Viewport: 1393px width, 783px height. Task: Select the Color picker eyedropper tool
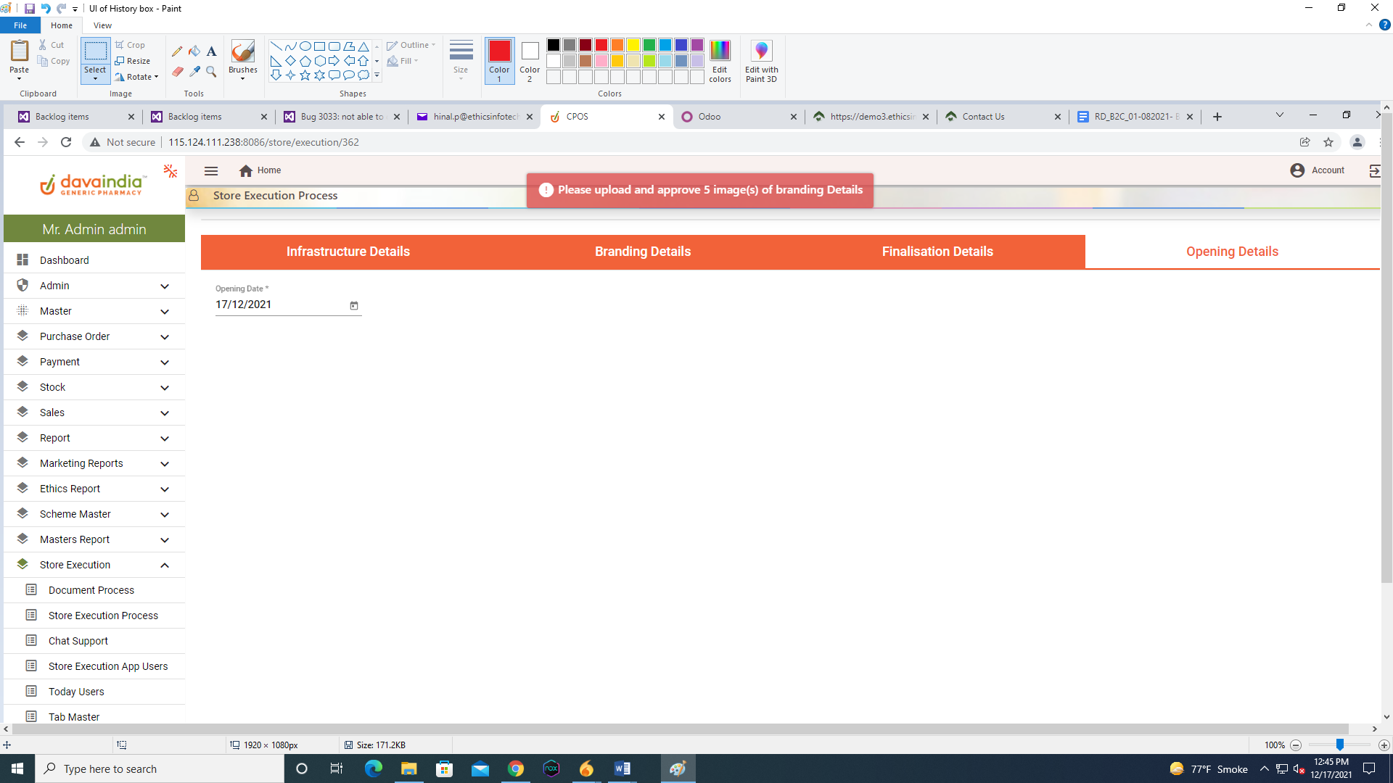(194, 71)
